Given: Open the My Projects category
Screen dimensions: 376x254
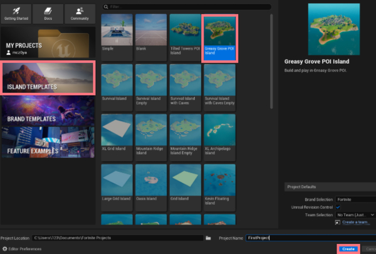Looking at the screenshot, I should [48, 42].
